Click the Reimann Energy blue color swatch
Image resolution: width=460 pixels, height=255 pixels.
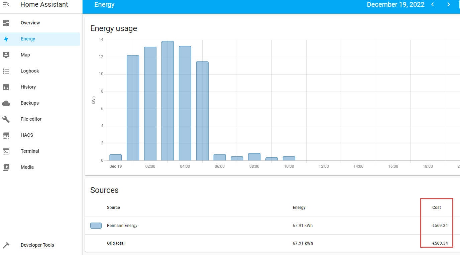[x=96, y=226]
